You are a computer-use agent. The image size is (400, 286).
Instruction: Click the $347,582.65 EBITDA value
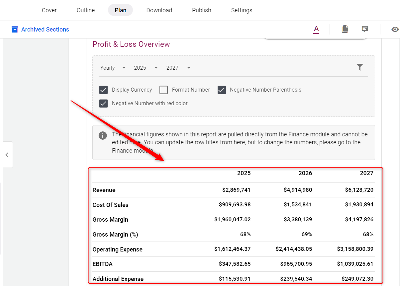[x=235, y=264]
